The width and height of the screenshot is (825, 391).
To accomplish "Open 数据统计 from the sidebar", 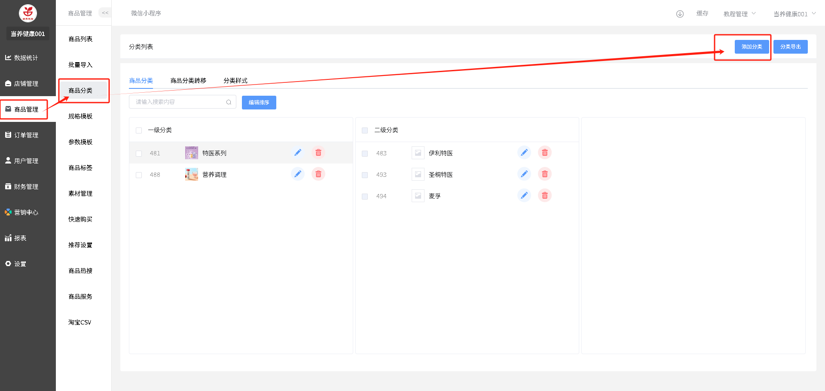I will tap(26, 58).
